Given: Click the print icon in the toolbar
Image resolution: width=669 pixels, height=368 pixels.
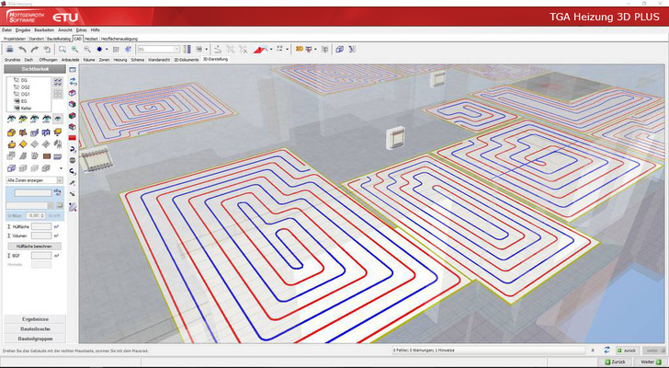Looking at the screenshot, I should click(9, 49).
